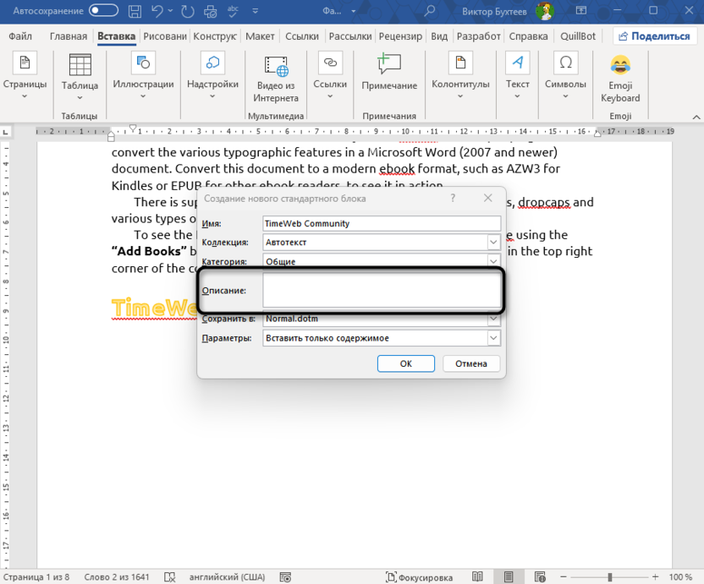Click the Отмена cancel button
Screen dimensions: 704x584
470,363
